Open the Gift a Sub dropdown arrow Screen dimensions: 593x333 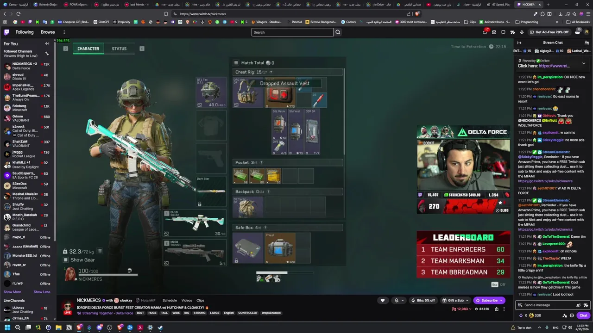coord(467,300)
